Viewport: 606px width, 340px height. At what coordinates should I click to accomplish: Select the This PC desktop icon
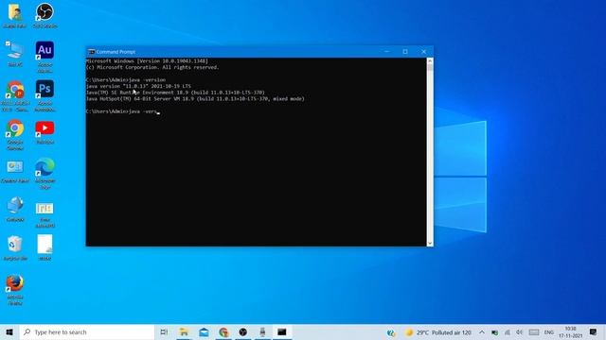(x=15, y=54)
